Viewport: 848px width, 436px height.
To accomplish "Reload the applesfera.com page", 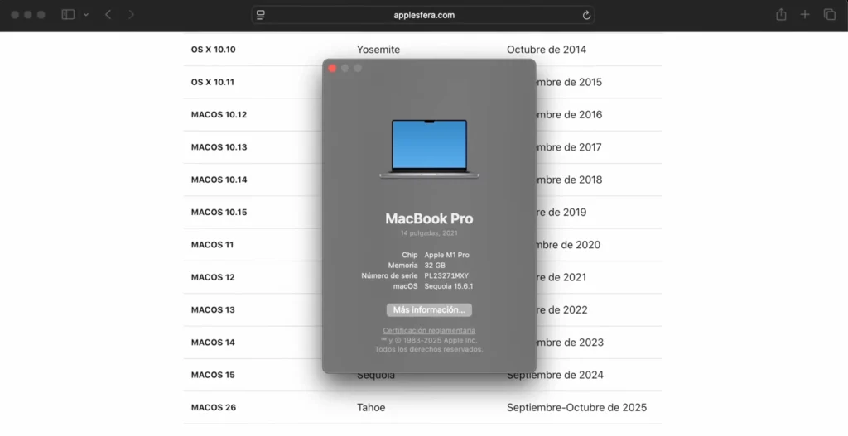I will [x=586, y=15].
